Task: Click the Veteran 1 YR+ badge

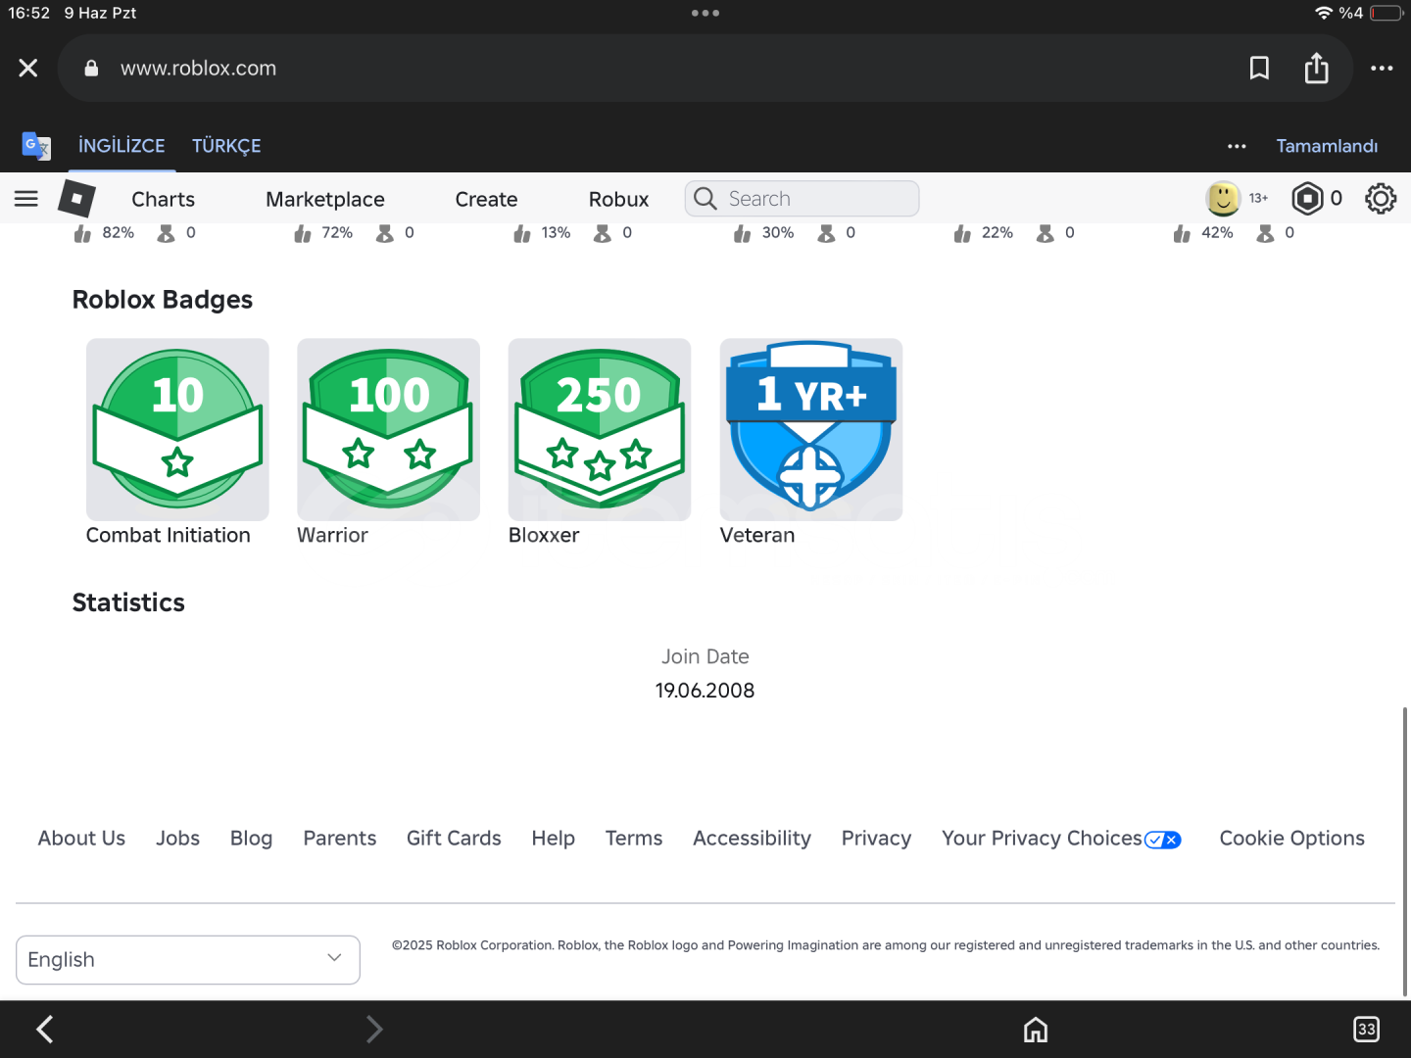Action: click(x=811, y=429)
